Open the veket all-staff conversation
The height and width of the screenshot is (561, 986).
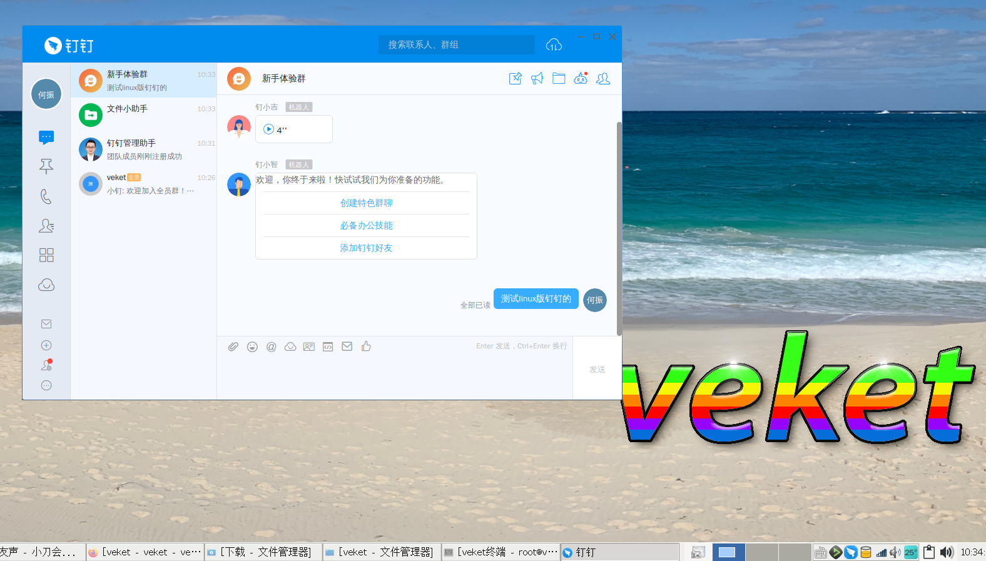coord(144,183)
